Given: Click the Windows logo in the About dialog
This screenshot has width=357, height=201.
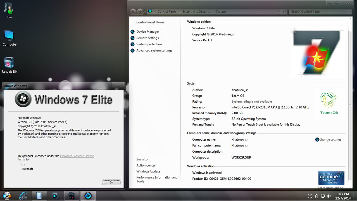Looking at the screenshot, I should pyautogui.click(x=23, y=99).
